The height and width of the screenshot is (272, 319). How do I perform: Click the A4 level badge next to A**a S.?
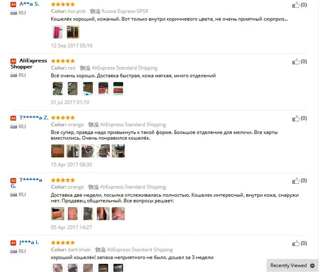[13, 4]
